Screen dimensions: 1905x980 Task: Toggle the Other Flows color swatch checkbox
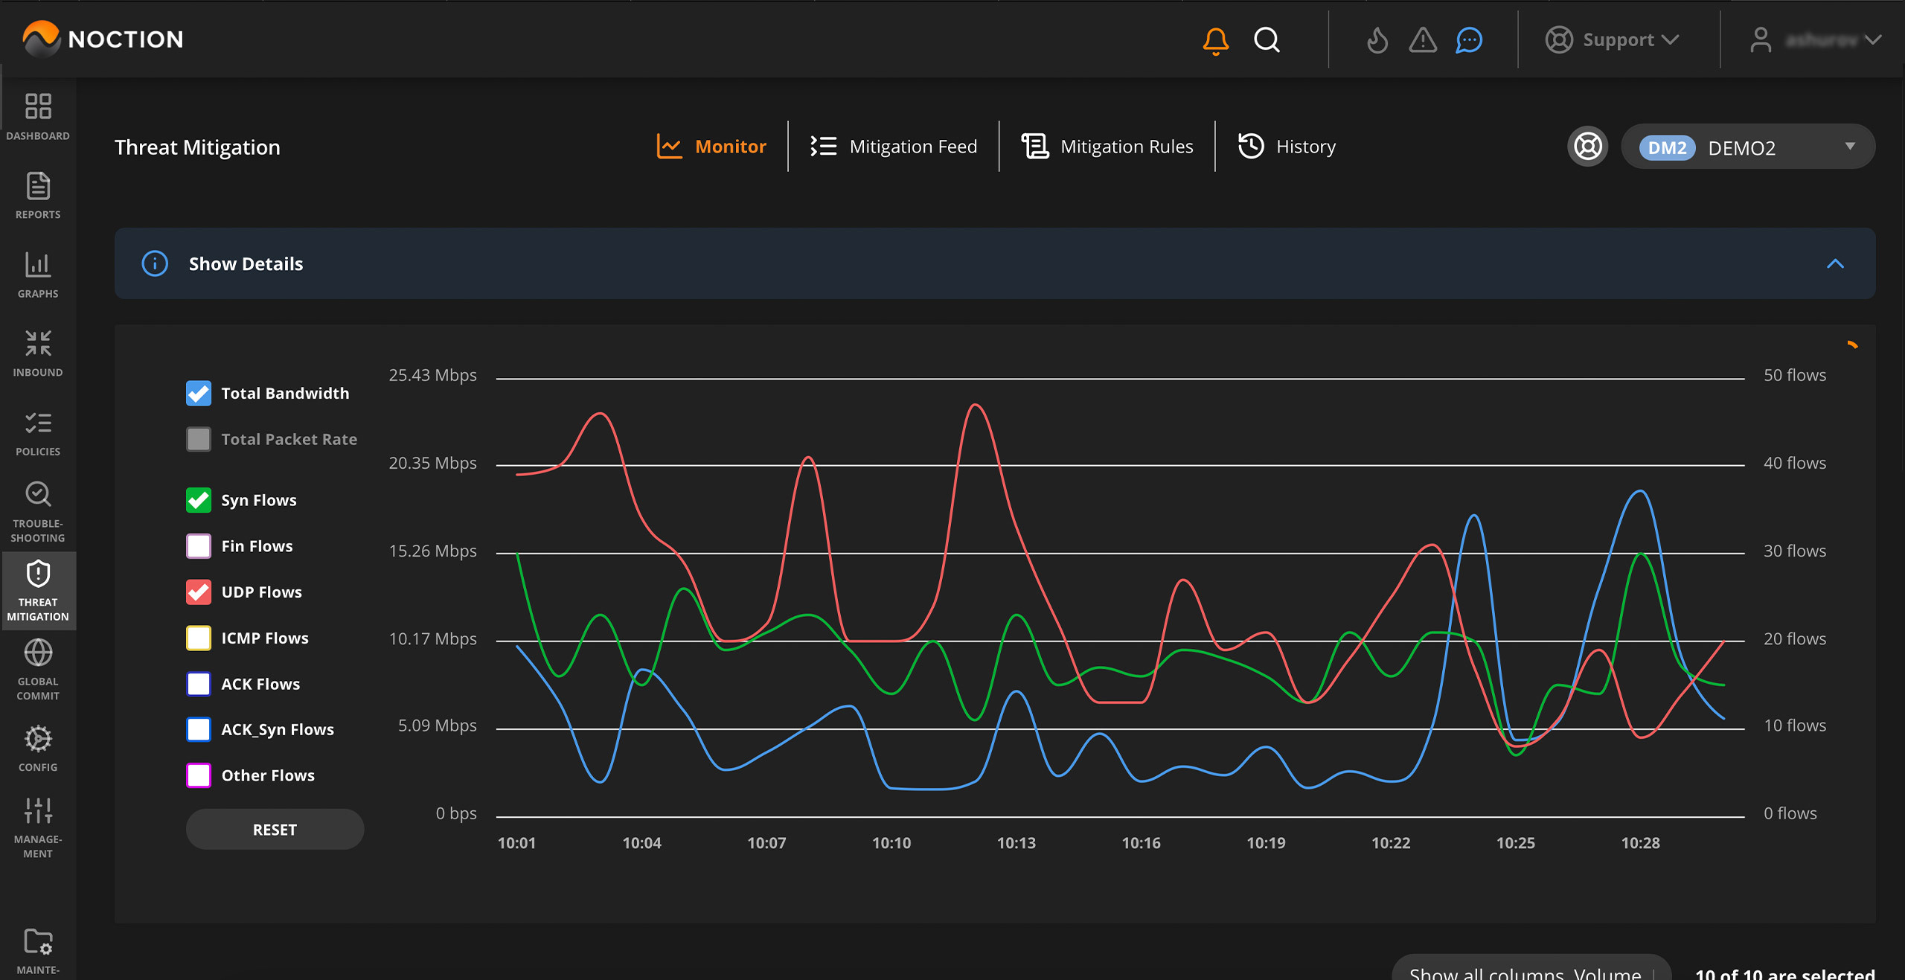[198, 775]
